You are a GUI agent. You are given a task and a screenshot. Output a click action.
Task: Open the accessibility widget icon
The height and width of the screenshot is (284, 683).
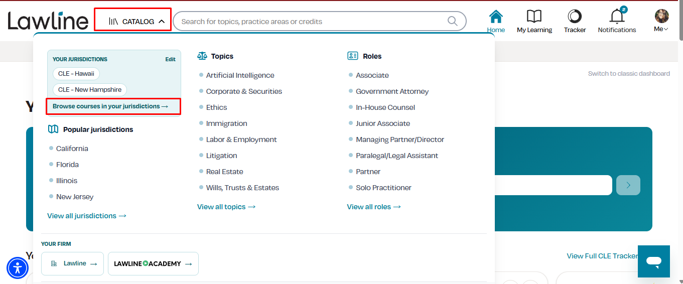[x=18, y=267]
